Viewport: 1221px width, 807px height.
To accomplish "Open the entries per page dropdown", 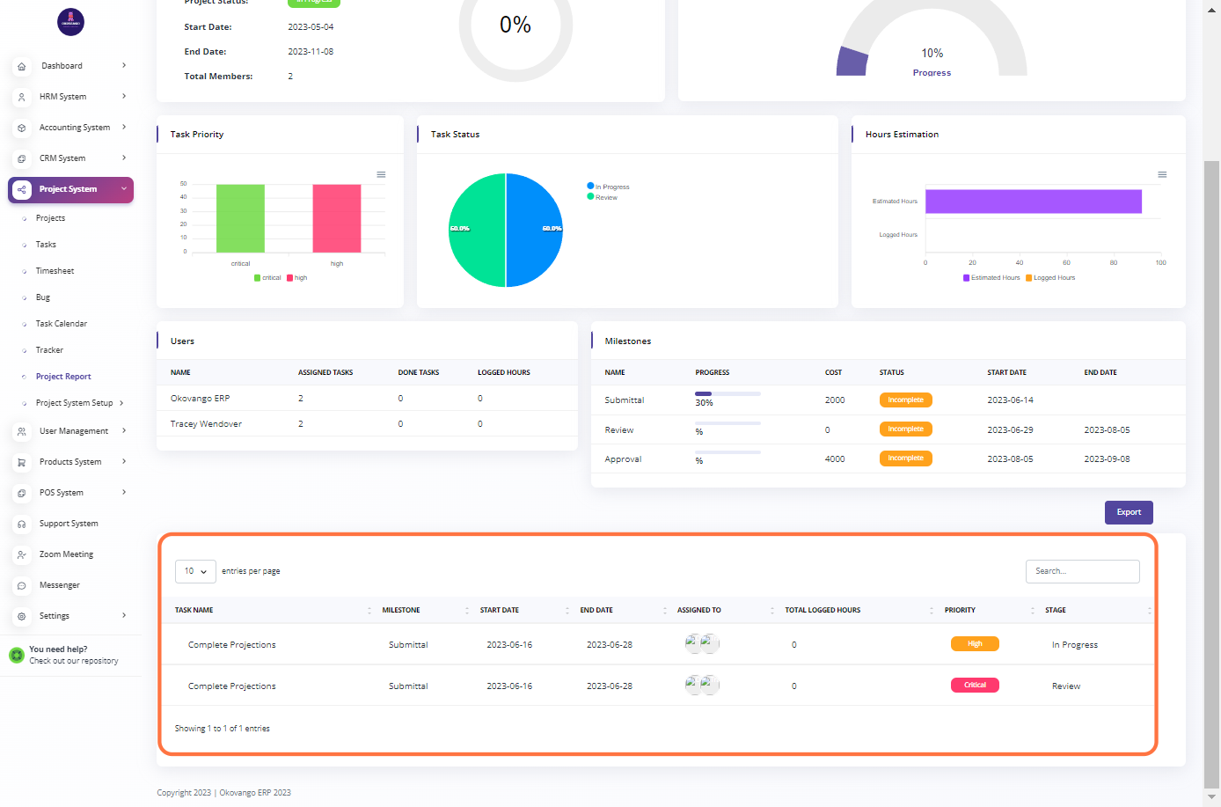I will click(195, 571).
